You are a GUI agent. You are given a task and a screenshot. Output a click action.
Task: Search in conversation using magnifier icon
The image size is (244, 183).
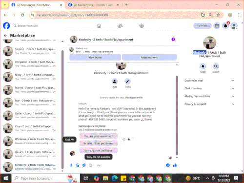[x=216, y=66]
